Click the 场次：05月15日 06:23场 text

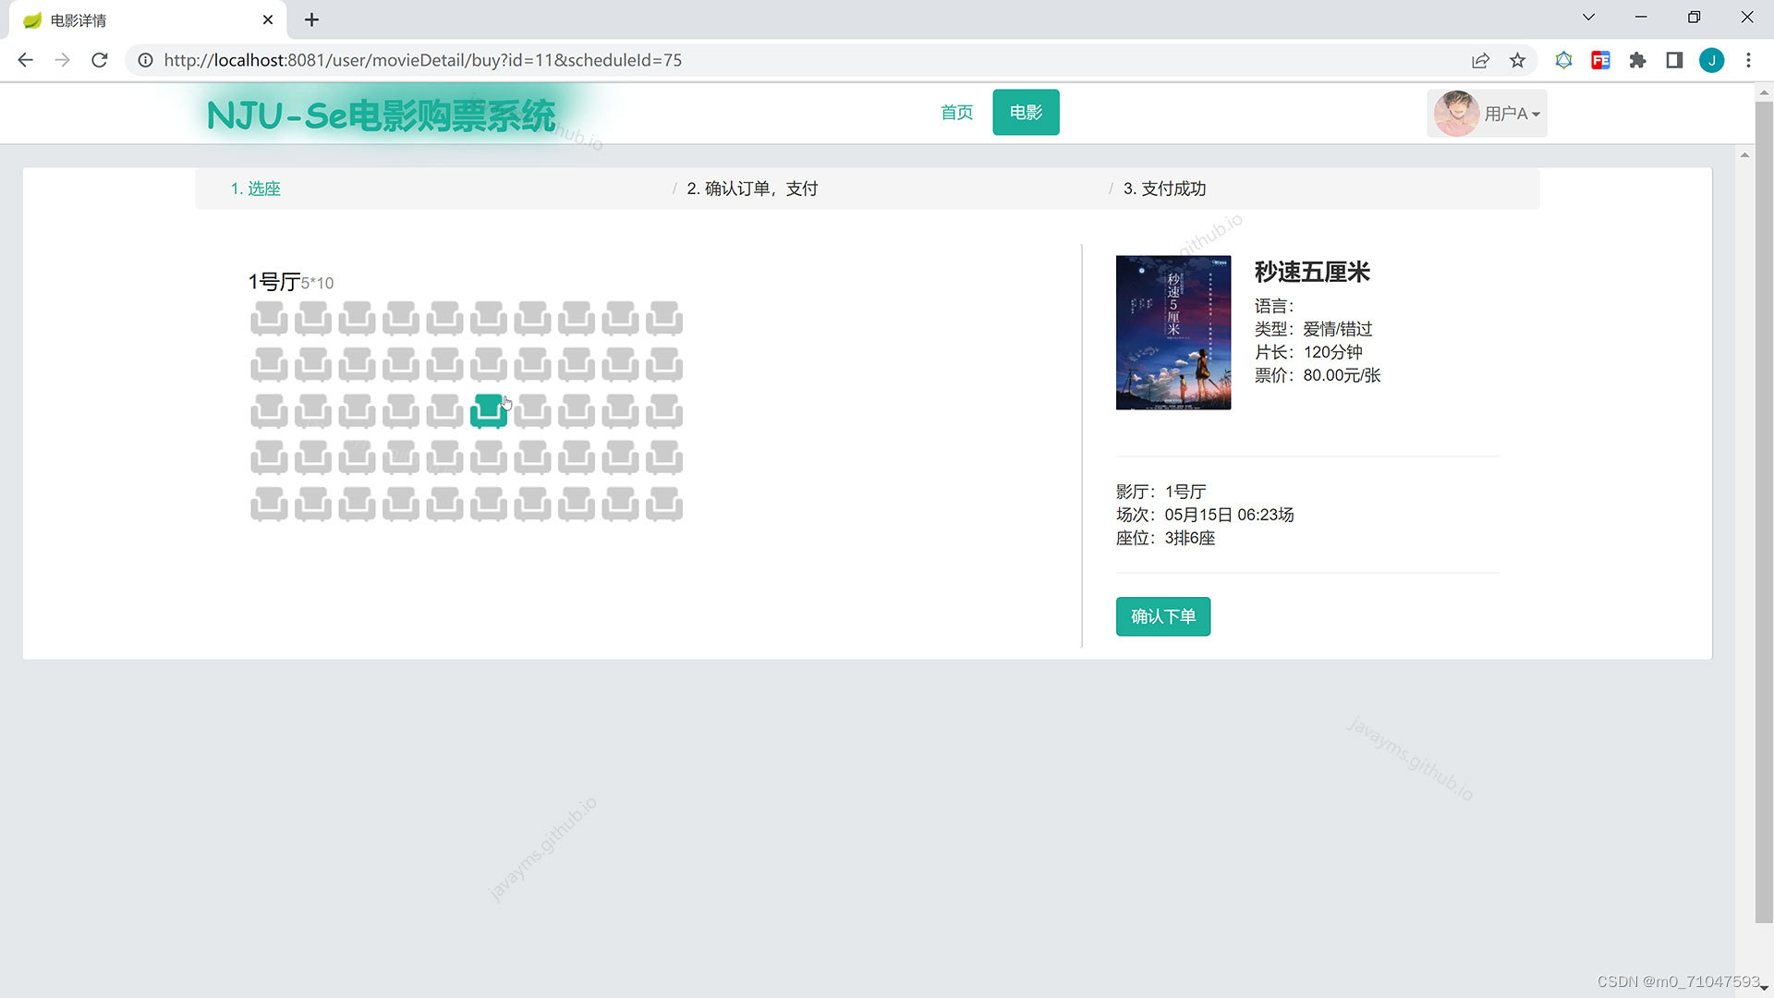coord(1205,515)
